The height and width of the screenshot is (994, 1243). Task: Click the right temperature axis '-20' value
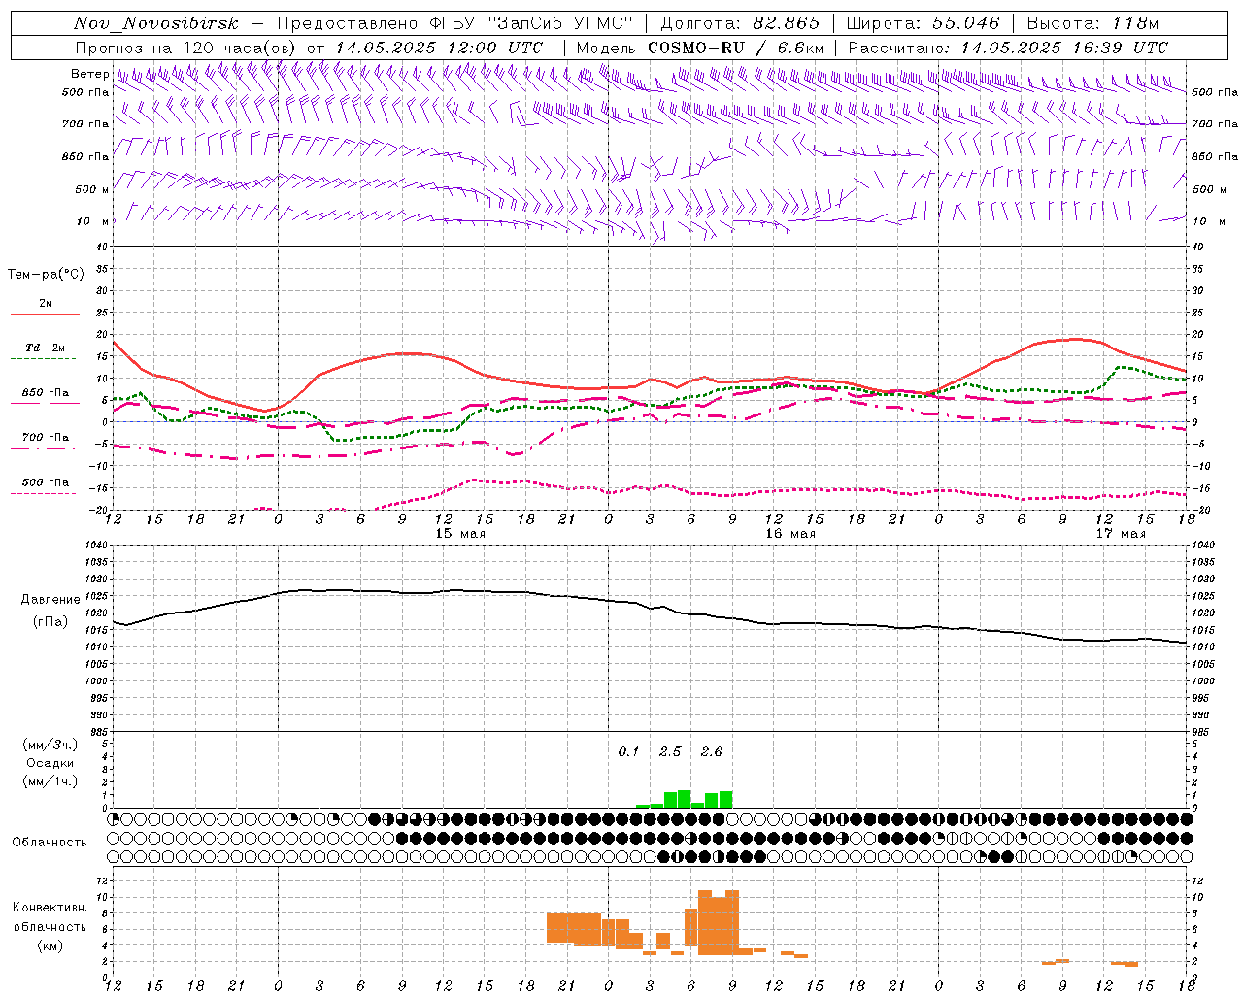point(1200,510)
